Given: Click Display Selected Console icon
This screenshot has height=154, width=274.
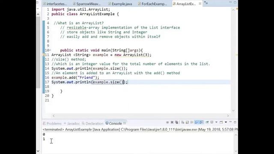Looking at the screenshot, I should click(x=212, y=122).
